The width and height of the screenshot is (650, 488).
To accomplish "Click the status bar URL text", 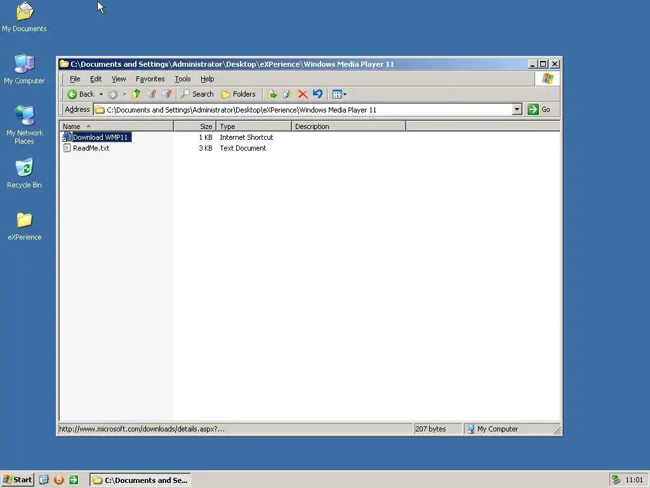I will coord(142,429).
